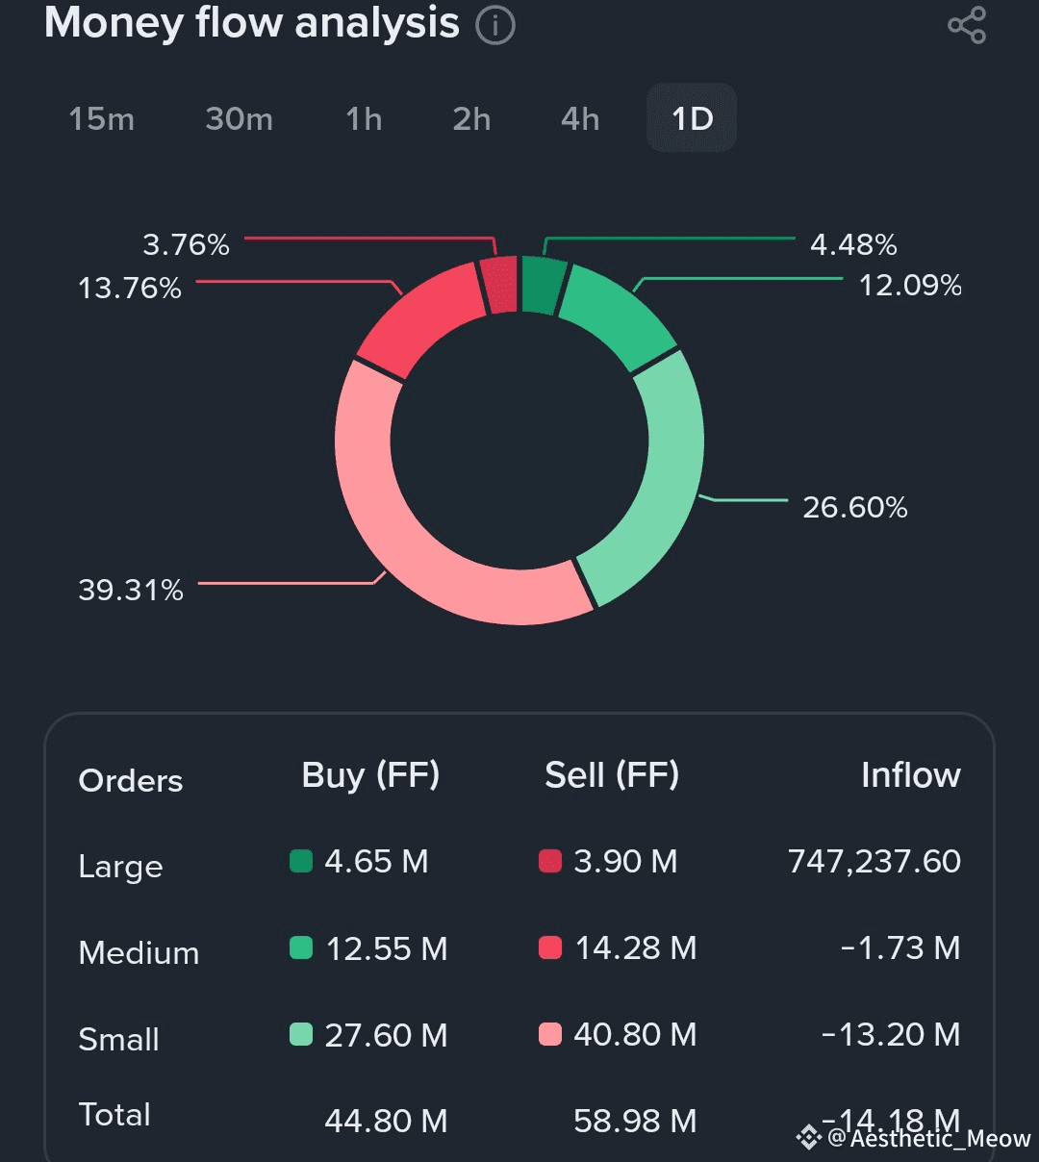Tap the 12.09% green donut segment
Viewport: 1039px width, 1162px height.
616,315
